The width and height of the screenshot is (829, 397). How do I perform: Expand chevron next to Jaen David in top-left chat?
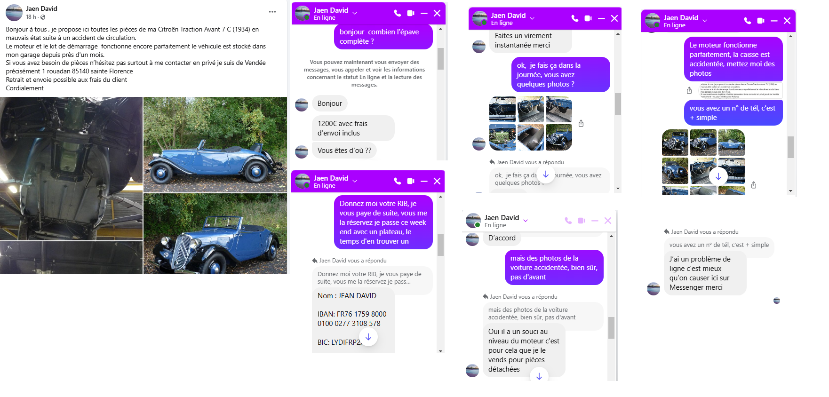click(355, 13)
